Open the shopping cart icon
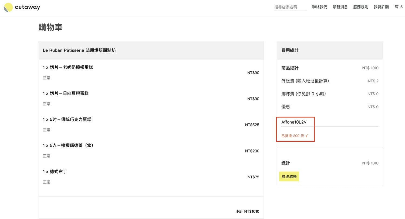 coord(396,7)
